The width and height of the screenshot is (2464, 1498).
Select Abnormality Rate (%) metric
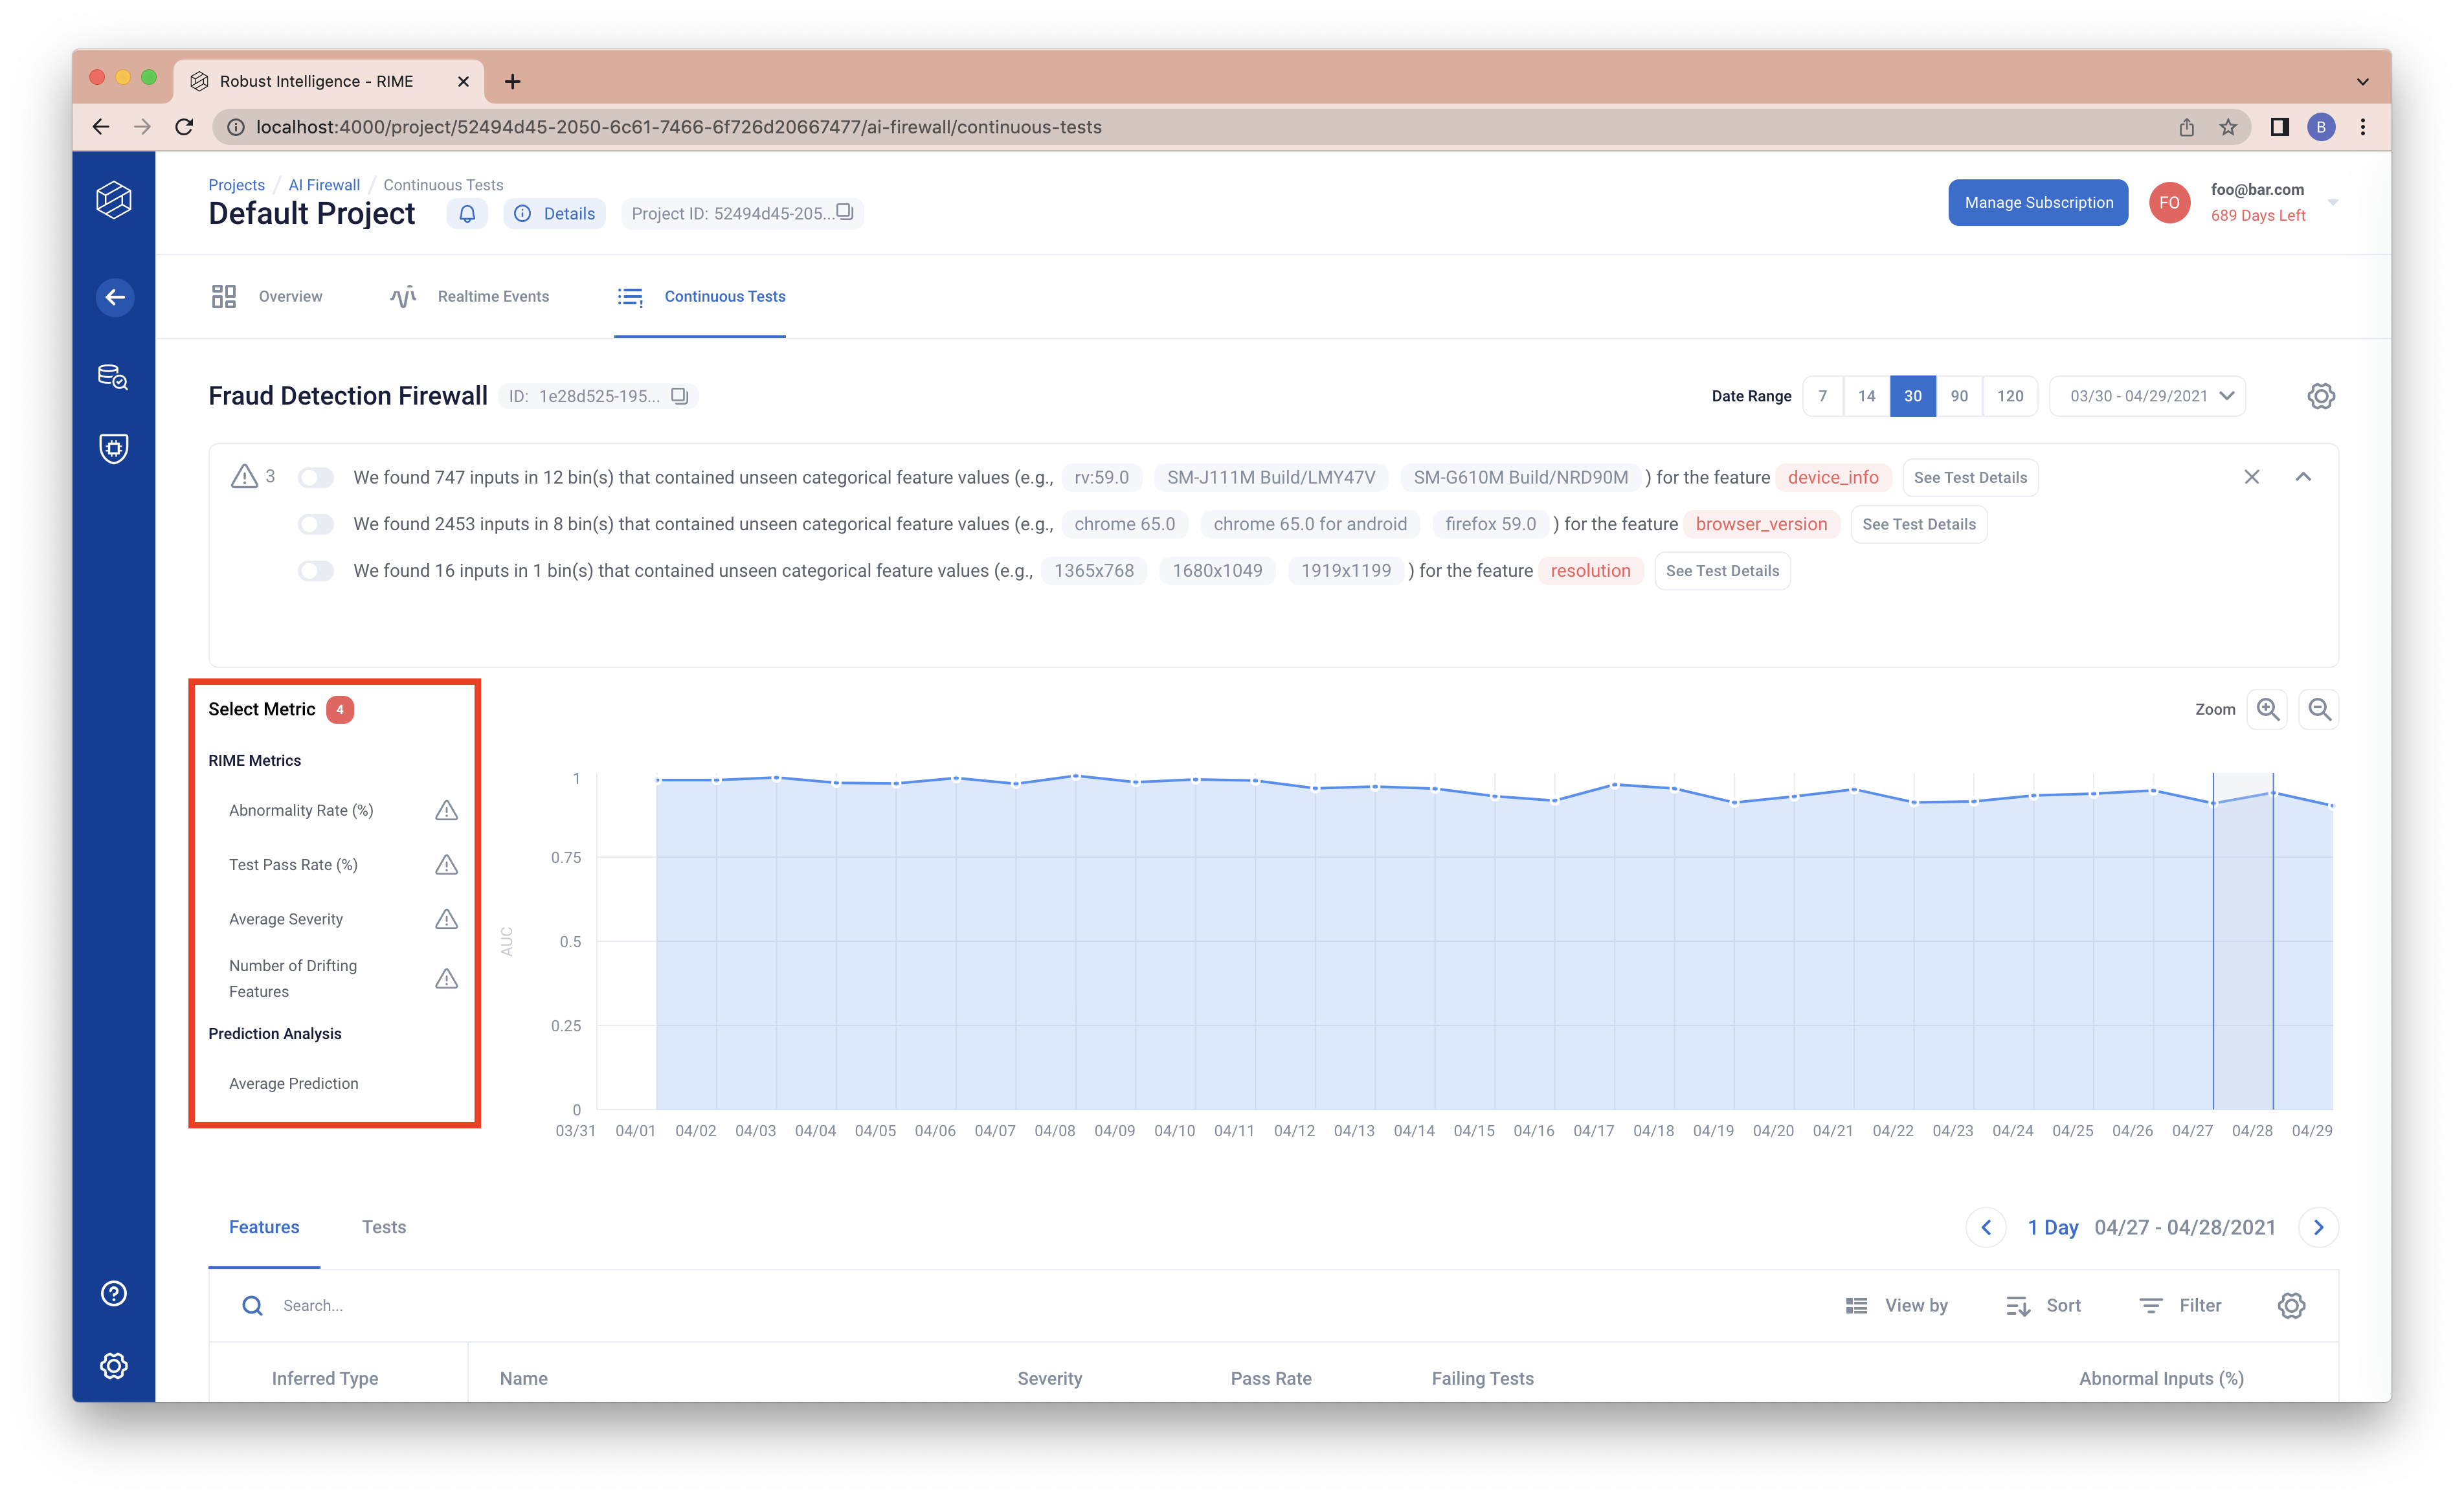(x=301, y=810)
